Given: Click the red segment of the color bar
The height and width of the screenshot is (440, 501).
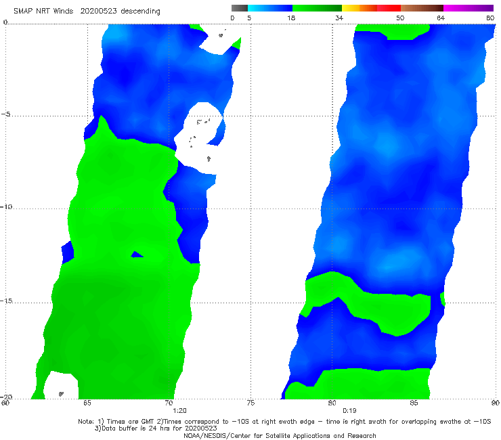Looking at the screenshot, I should pyautogui.click(x=389, y=8).
